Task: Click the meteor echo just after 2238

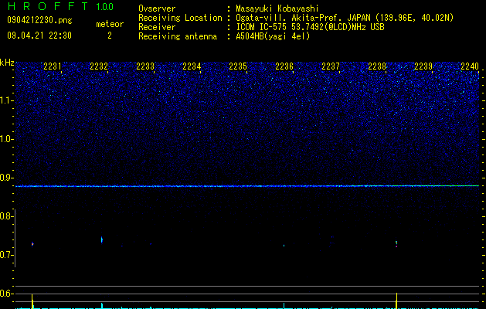Action: point(396,244)
